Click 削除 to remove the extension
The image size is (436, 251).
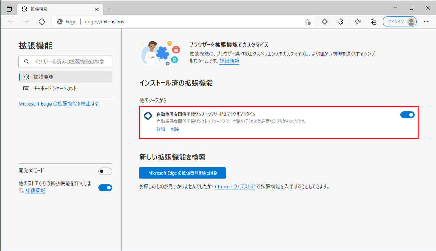pos(175,129)
